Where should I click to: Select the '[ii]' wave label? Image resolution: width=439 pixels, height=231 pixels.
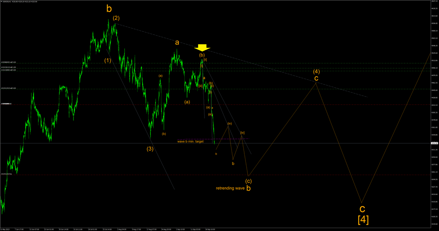tap(206, 59)
